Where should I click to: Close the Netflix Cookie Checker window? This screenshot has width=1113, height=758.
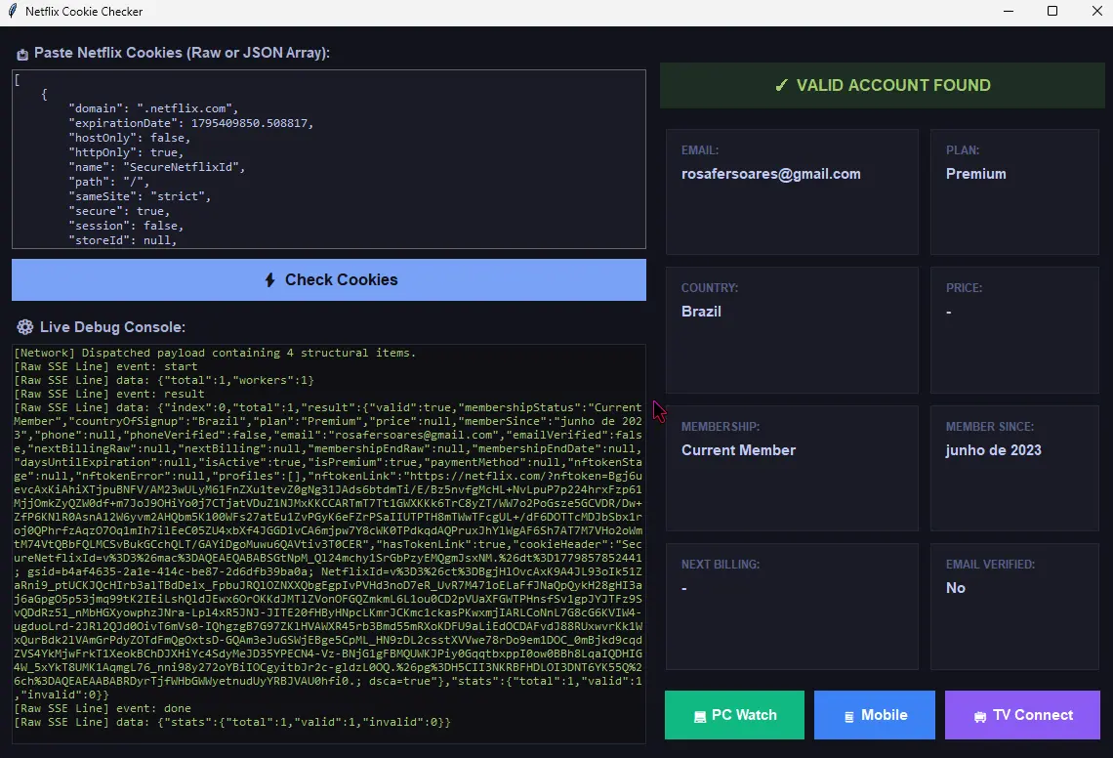1096,12
